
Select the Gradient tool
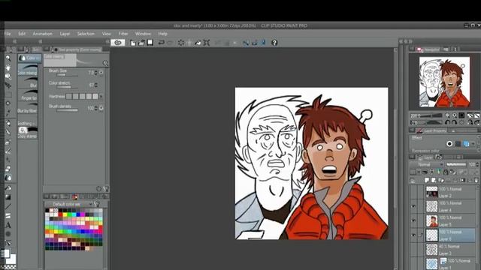[x=8, y=197]
